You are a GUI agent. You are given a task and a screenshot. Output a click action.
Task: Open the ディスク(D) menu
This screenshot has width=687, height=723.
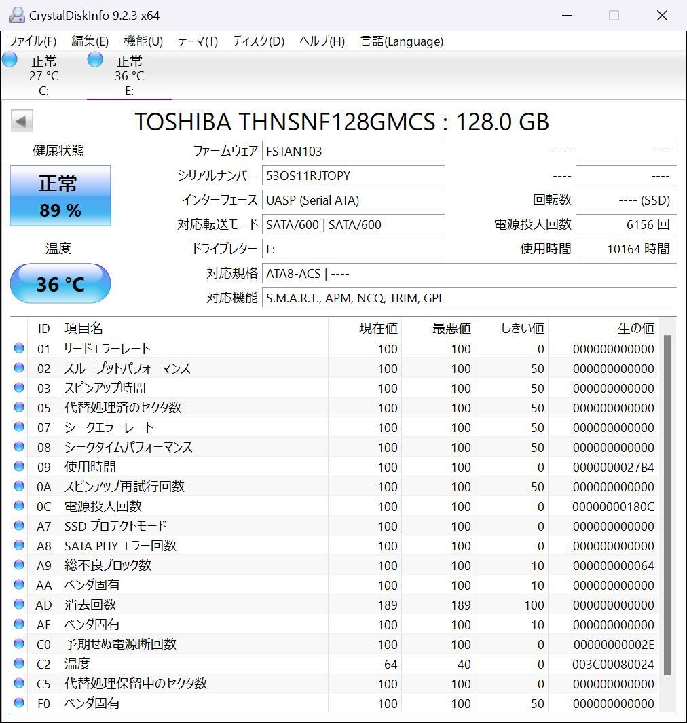259,41
